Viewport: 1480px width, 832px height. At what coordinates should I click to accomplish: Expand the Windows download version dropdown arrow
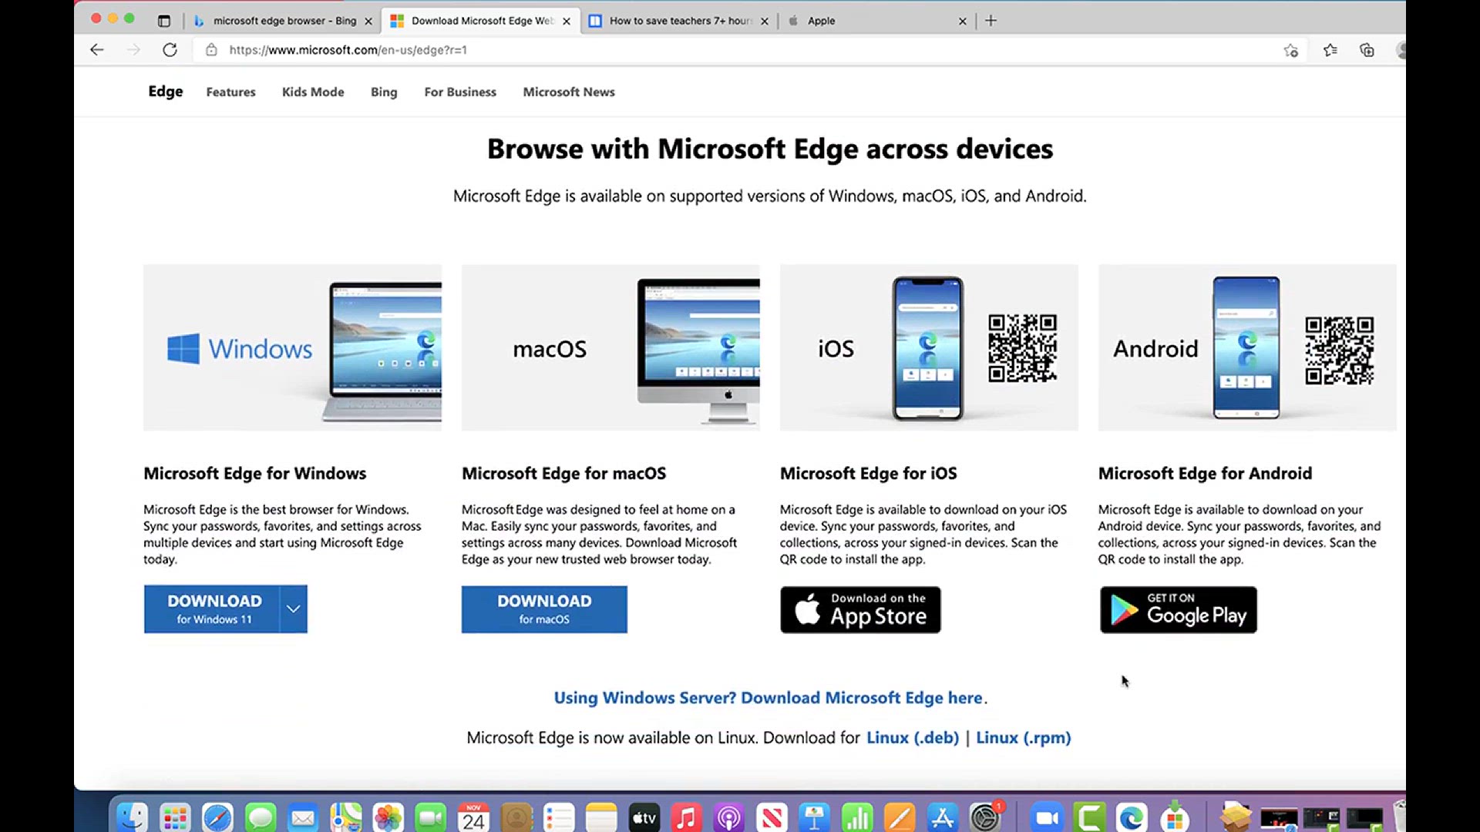point(294,609)
